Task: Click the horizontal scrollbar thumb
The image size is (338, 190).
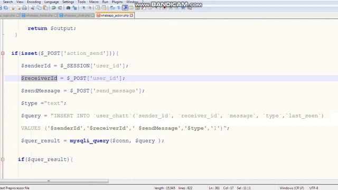Action: [x=54, y=181]
